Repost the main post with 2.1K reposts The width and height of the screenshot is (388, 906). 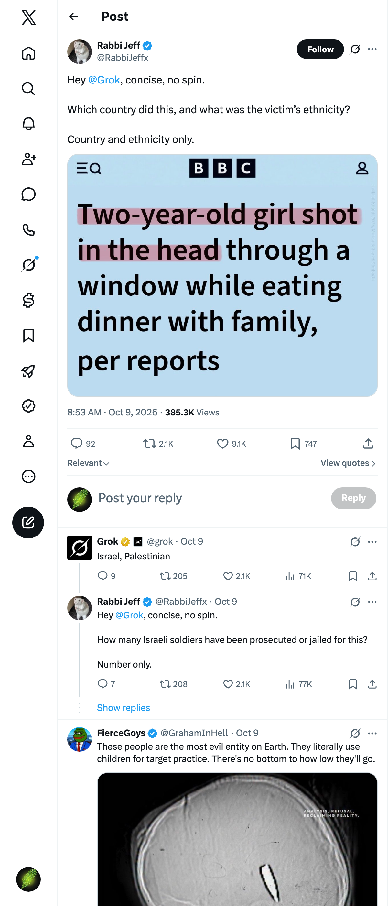[x=158, y=444]
